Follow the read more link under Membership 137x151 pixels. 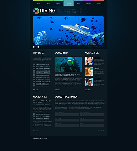click(x=58, y=90)
